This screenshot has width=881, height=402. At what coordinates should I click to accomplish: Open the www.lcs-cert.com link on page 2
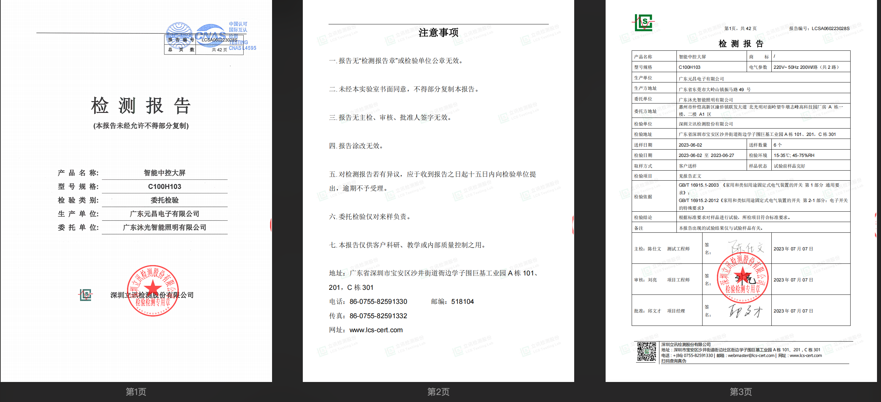(x=376, y=330)
